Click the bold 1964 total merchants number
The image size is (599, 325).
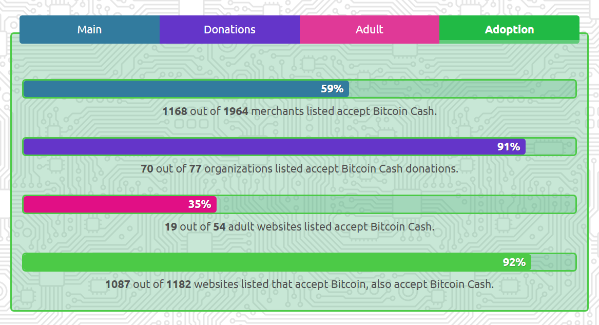[x=236, y=111]
